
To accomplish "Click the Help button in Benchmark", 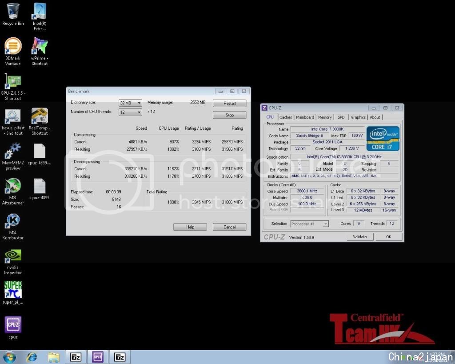I will tap(190, 227).
